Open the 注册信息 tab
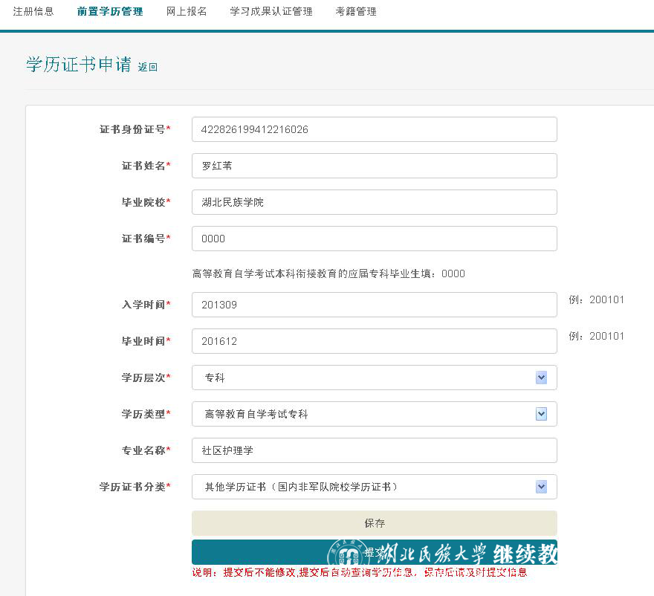 [x=33, y=12]
